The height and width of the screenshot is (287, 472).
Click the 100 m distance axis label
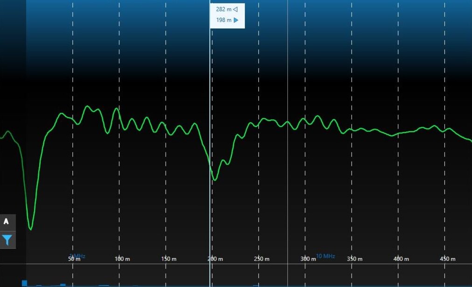click(122, 259)
